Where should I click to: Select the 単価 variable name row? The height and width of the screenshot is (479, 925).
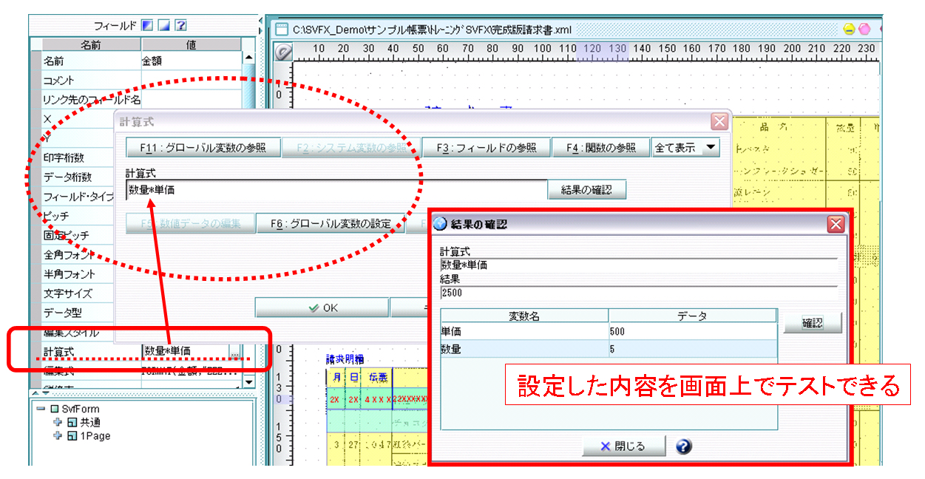[x=524, y=332]
